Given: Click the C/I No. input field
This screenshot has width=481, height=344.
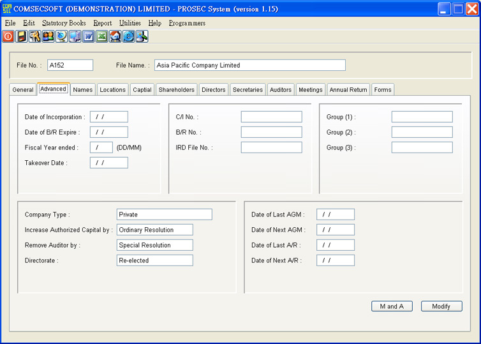Looking at the screenshot, I should (x=271, y=117).
